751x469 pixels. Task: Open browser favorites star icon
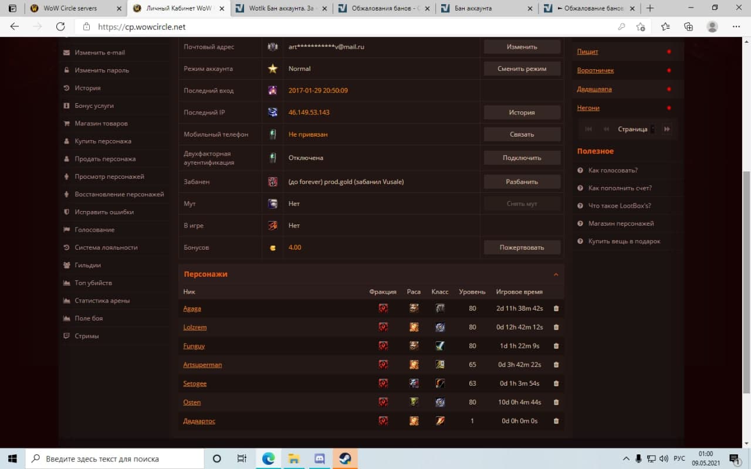pos(665,26)
